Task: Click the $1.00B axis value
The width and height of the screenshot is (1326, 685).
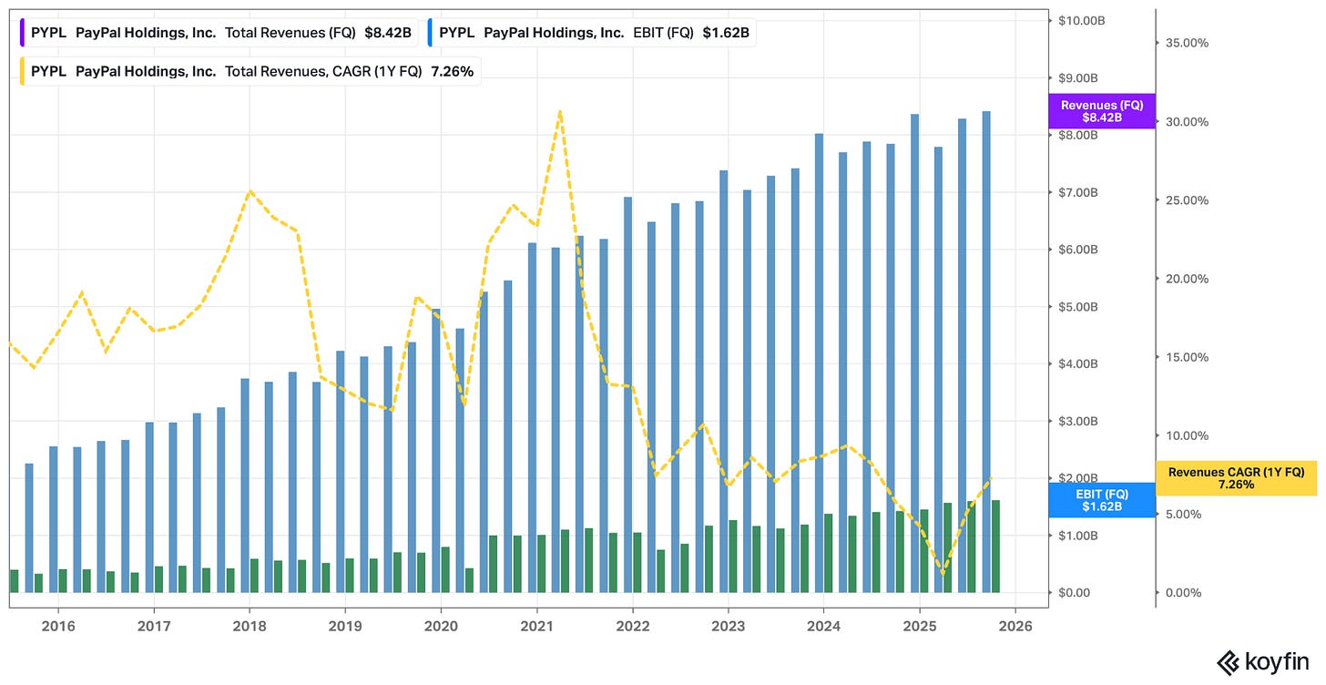Action: coord(1080,536)
